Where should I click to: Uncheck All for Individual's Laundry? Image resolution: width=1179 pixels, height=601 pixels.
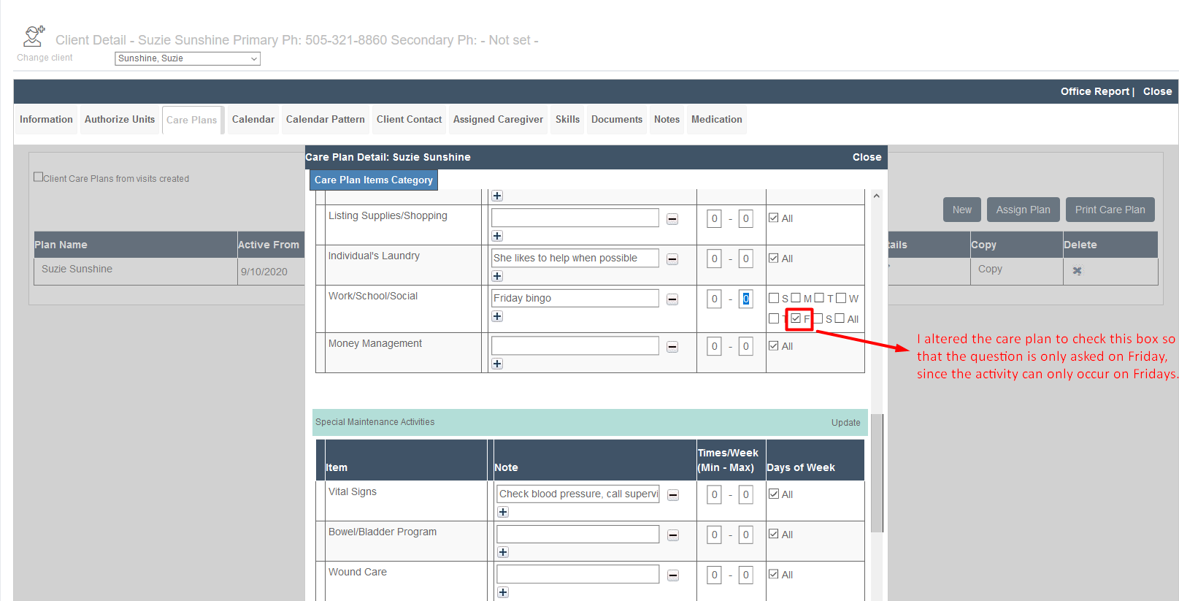[774, 258]
